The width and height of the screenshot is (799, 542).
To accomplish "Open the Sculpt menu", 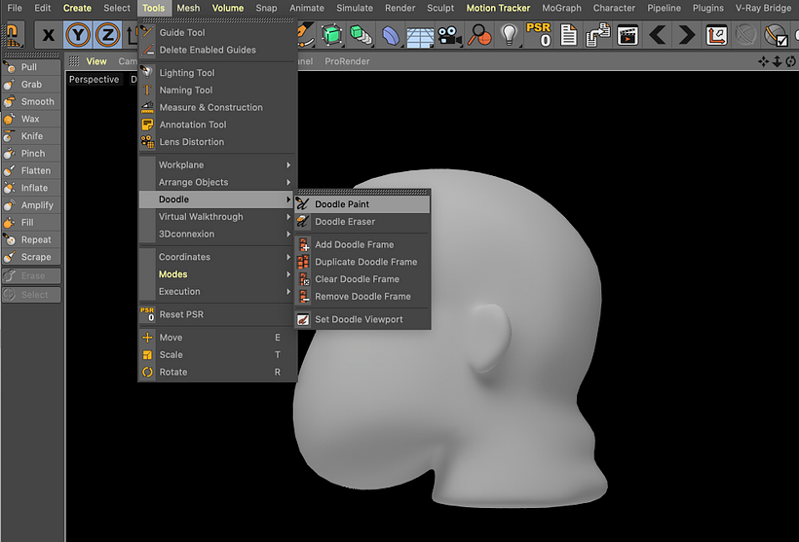I will point(440,8).
